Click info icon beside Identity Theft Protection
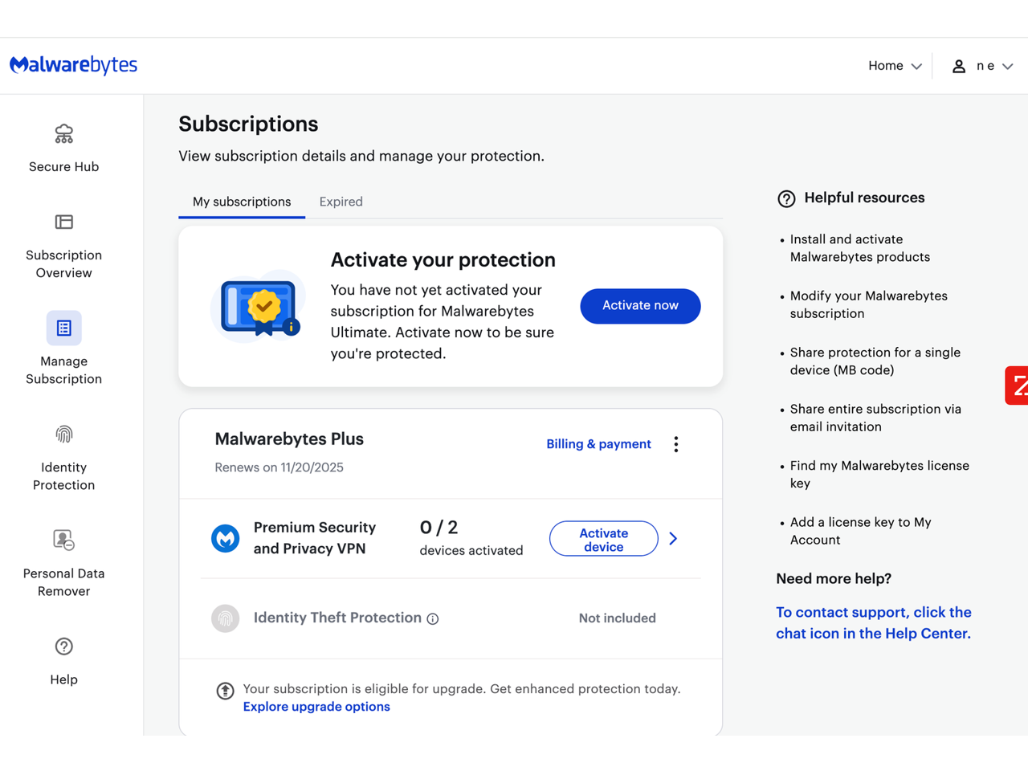Screen dimensions: 1028x771 coord(433,618)
